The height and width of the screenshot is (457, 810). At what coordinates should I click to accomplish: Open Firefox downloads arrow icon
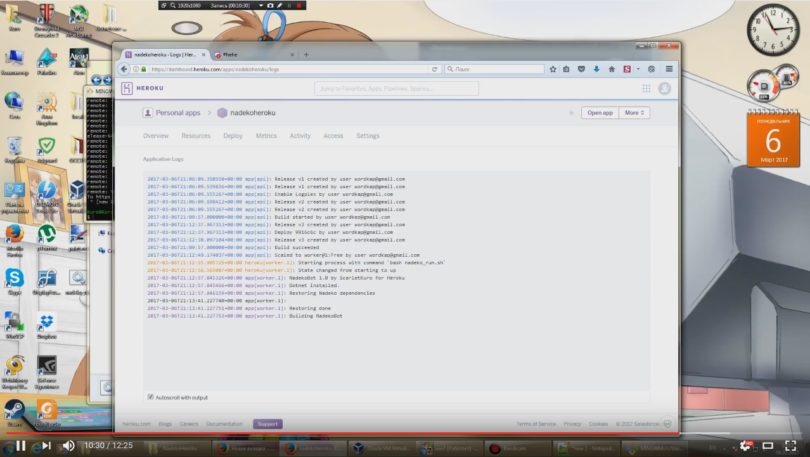coord(596,68)
